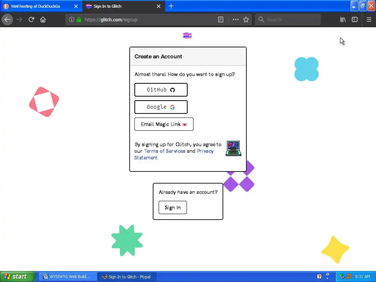Click the browser Search box
376x282 pixels.
pyautogui.click(x=288, y=19)
